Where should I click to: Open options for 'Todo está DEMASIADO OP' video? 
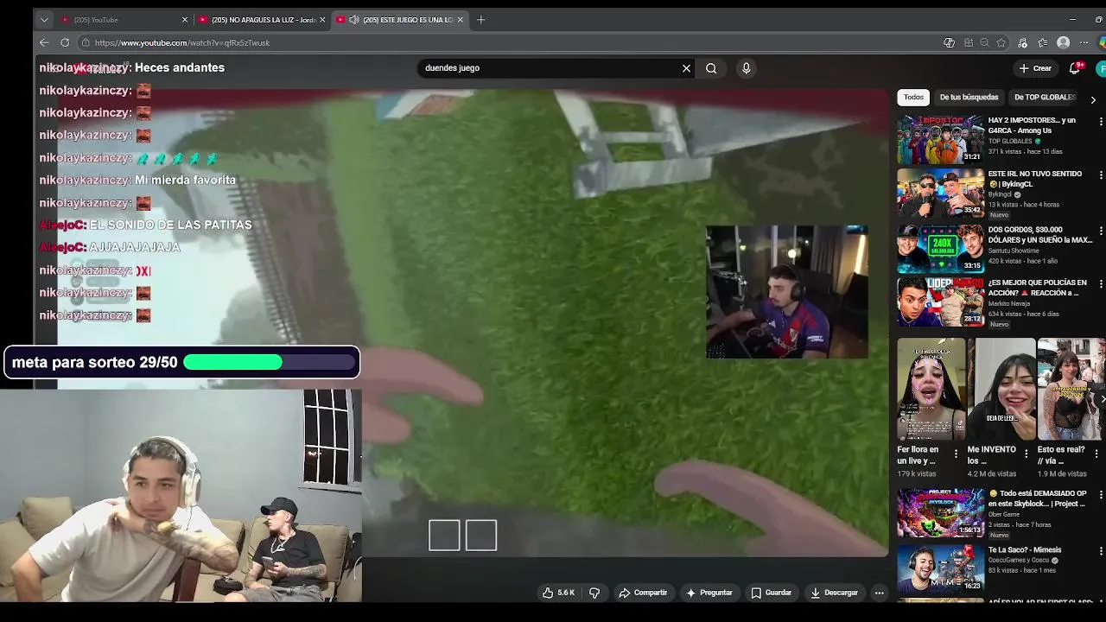coord(1101,495)
